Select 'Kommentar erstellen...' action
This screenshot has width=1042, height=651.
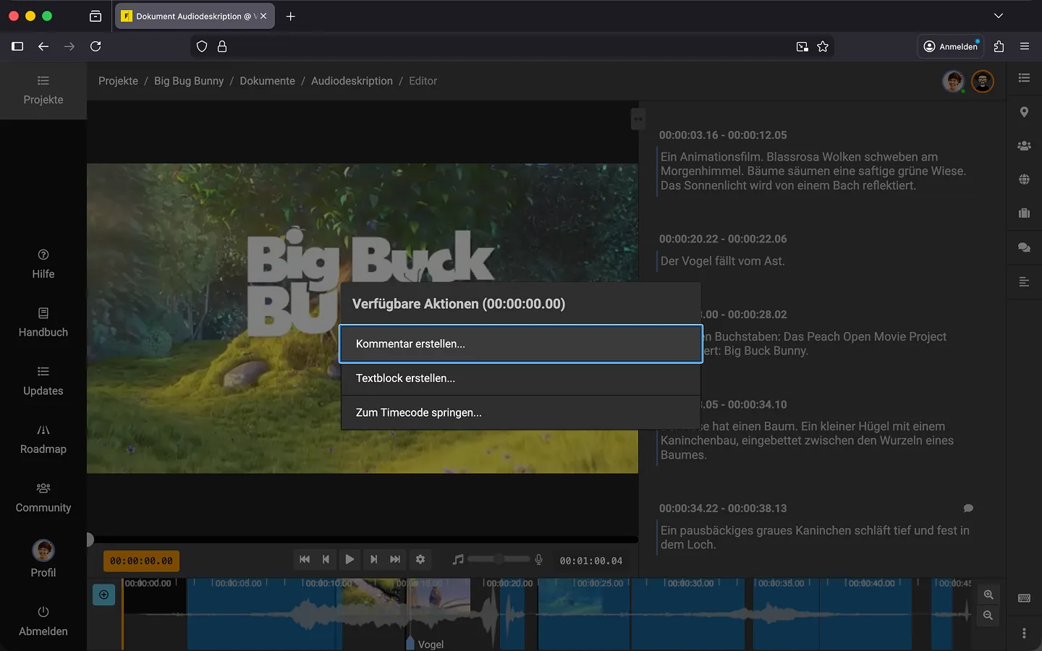520,344
